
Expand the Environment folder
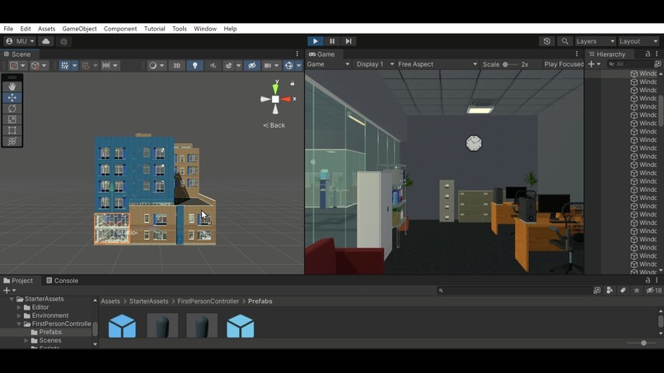coord(19,316)
